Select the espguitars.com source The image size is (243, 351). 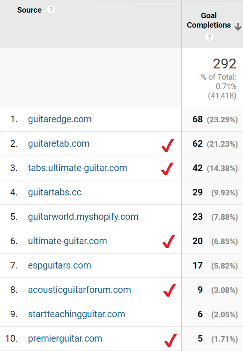point(59,266)
